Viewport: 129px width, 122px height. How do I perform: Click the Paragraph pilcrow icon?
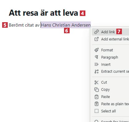(97, 57)
